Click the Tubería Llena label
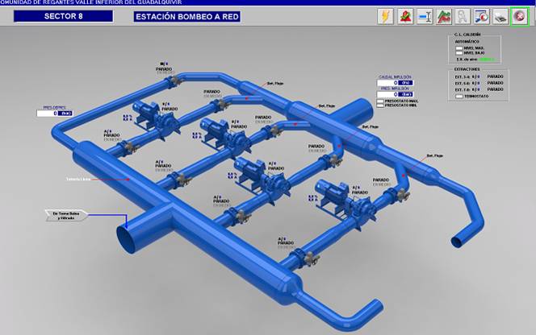The width and height of the screenshot is (536, 335). pos(78,179)
